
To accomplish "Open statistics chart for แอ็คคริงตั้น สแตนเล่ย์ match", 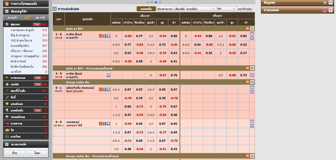I will tap(252, 87).
